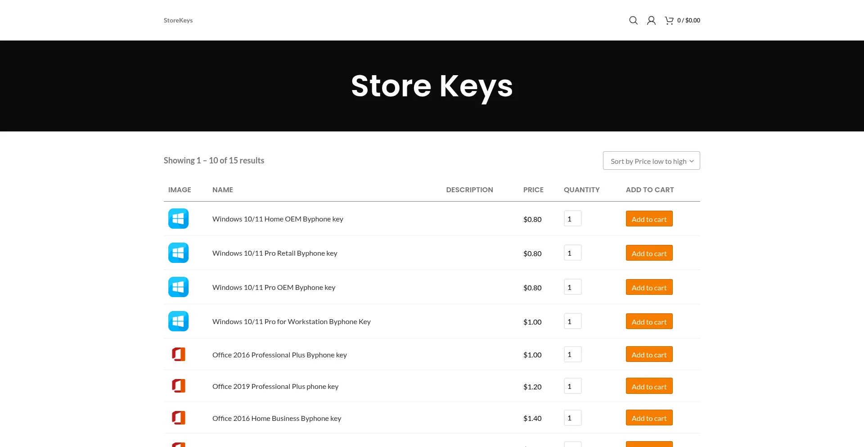864x447 pixels.
Task: Click the cart total 0 / $0.00
Action: click(688, 20)
